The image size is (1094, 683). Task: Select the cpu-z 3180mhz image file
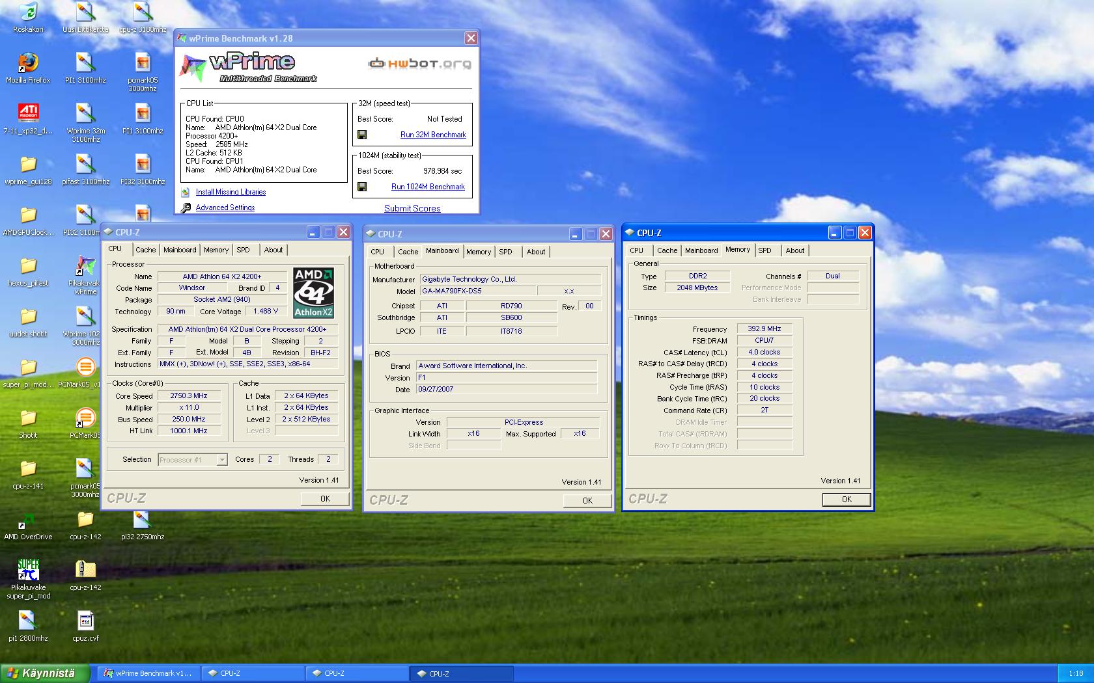[143, 16]
